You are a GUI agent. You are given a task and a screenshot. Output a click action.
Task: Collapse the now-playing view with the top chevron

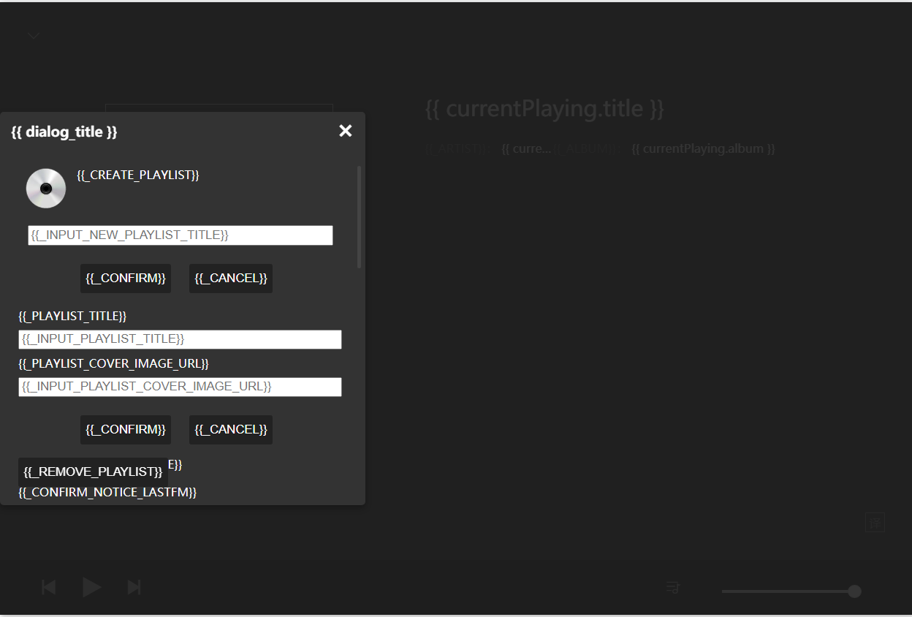click(x=34, y=35)
